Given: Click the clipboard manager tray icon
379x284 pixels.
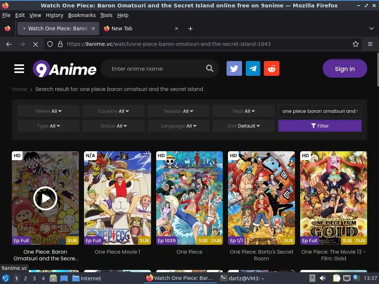Looking at the screenshot, I should click(x=336, y=278).
